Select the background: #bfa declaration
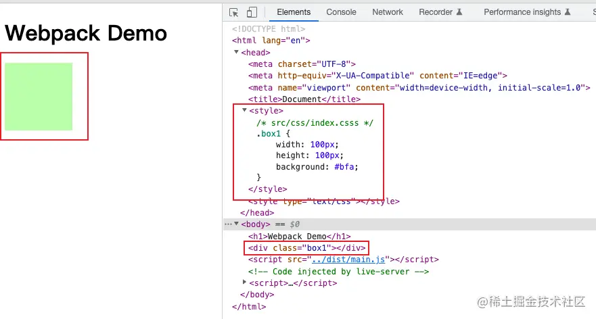The height and width of the screenshot is (319, 596). (x=317, y=167)
